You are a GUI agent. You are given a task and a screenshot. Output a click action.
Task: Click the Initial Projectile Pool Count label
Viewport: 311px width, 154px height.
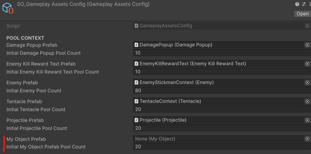click(37, 128)
